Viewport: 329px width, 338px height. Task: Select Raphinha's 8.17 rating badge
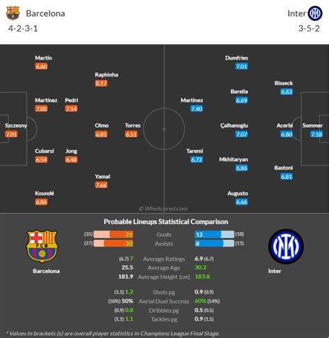(x=101, y=83)
